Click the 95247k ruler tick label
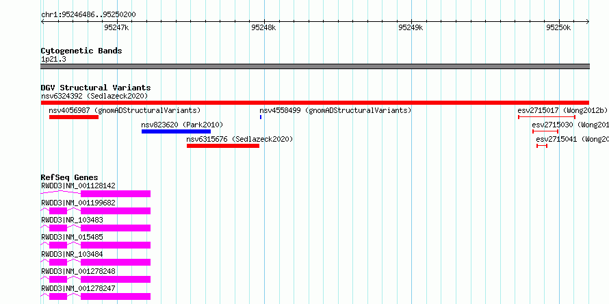This screenshot has width=609, height=304. click(x=116, y=27)
